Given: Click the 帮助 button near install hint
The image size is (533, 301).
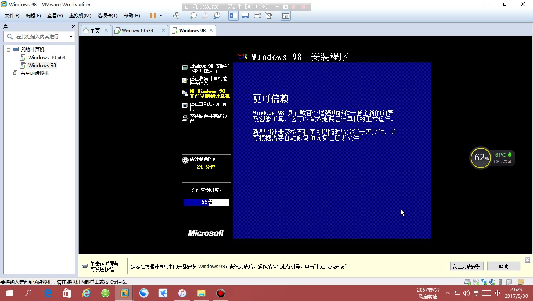Looking at the screenshot, I should tap(503, 266).
